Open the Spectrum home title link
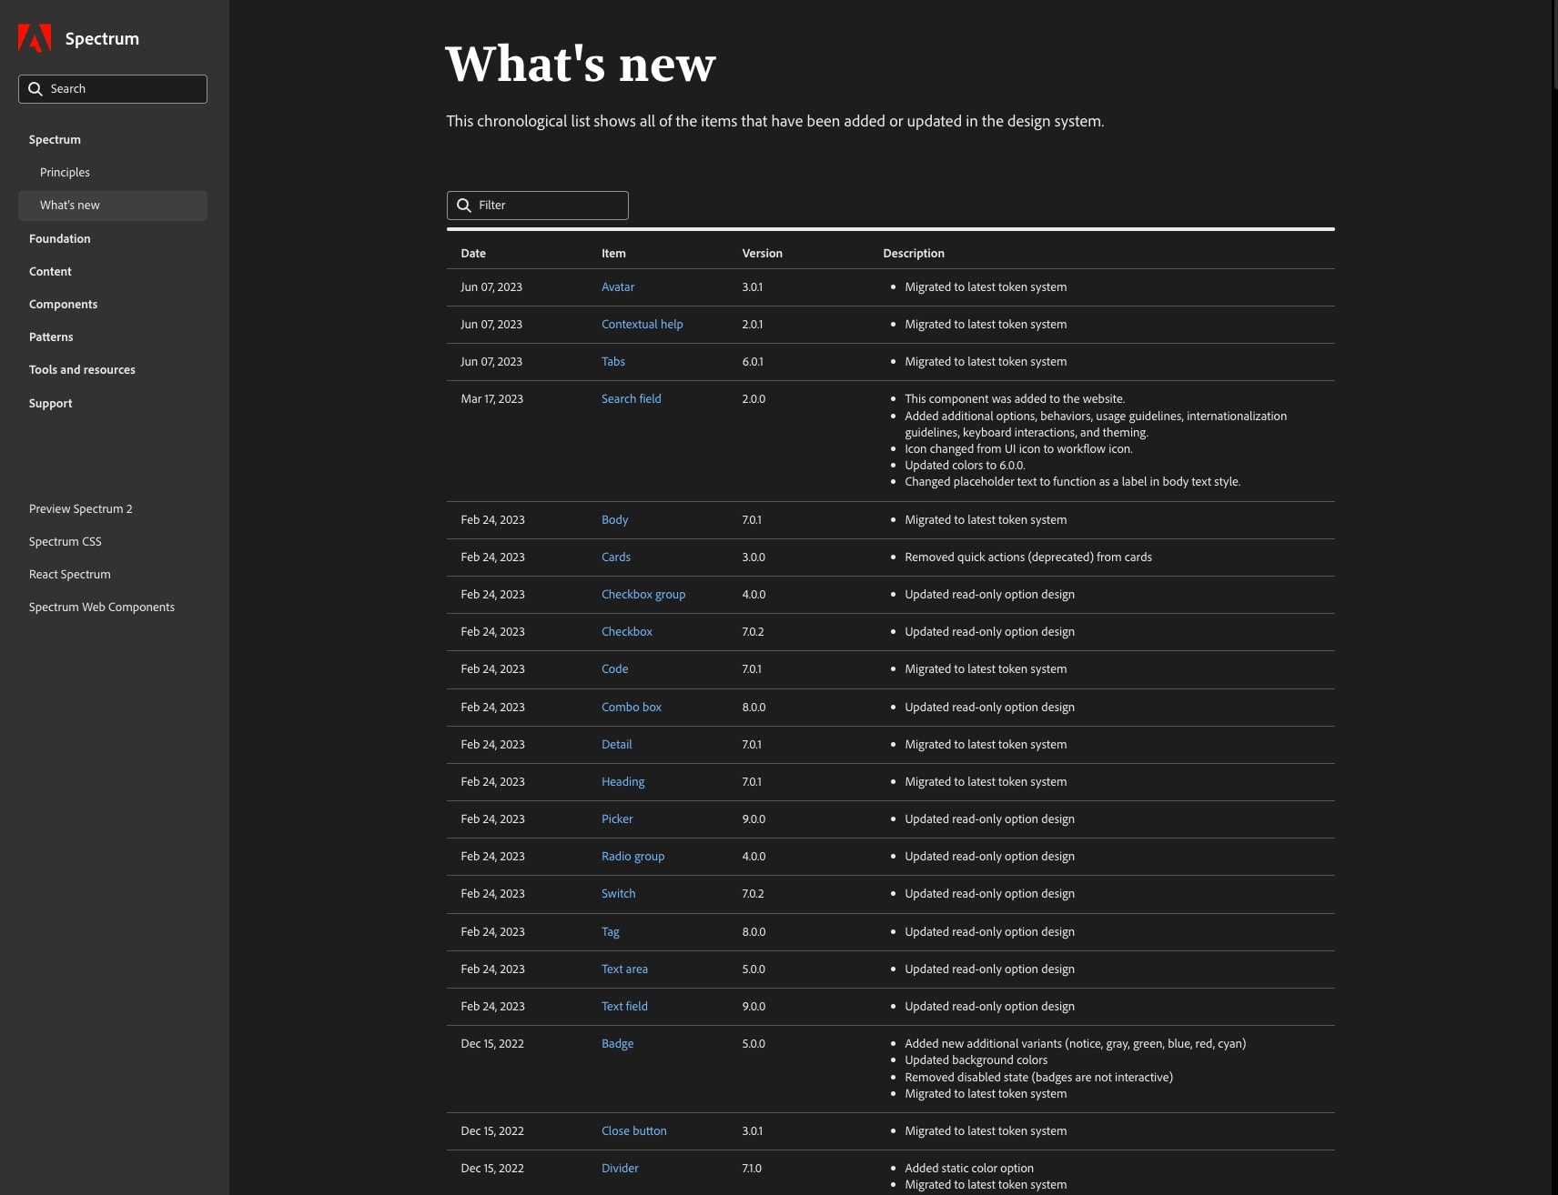This screenshot has width=1558, height=1195. click(x=102, y=38)
